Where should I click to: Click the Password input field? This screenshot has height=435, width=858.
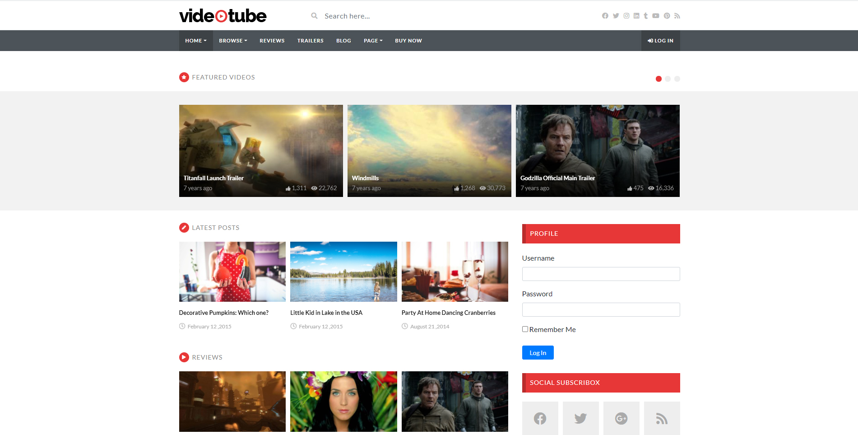tap(601, 309)
